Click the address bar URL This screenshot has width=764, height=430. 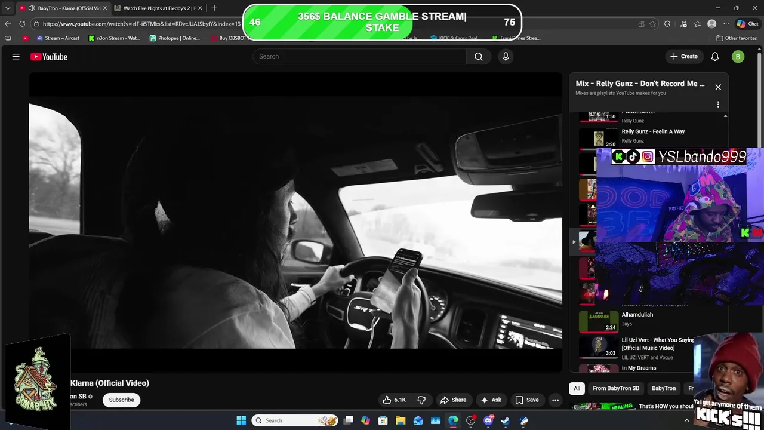[x=141, y=24]
